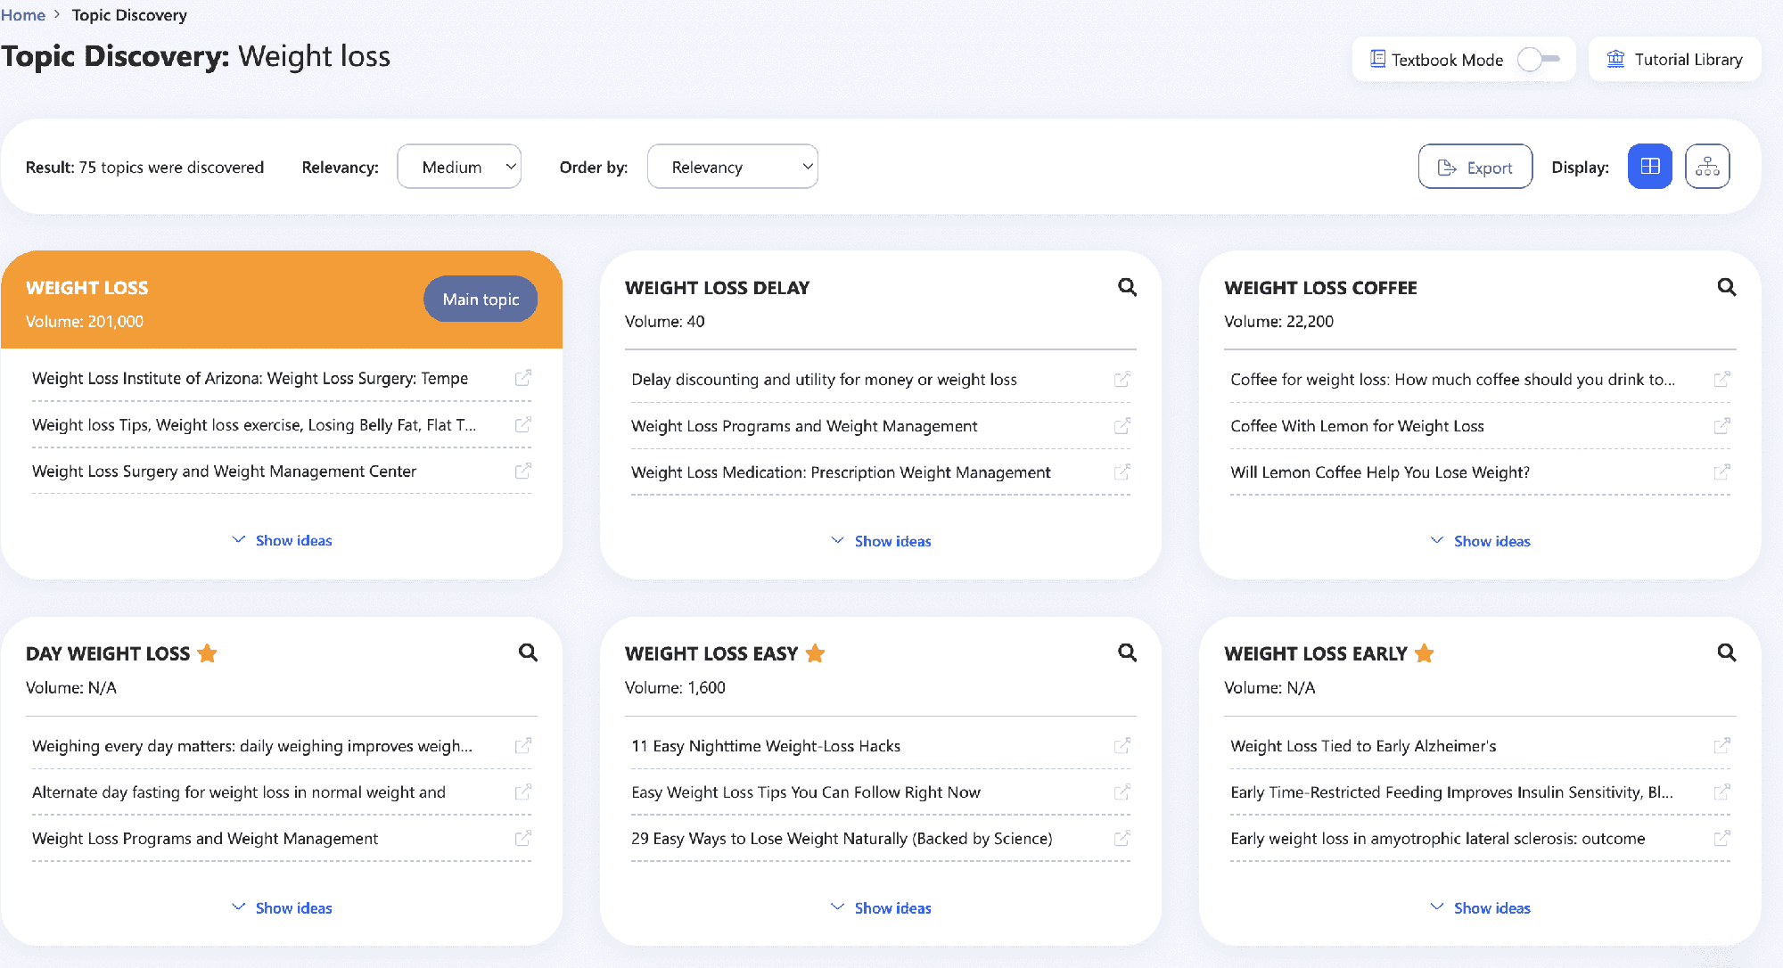The width and height of the screenshot is (1783, 968).
Task: Open the Tutorial Library
Action: (x=1674, y=60)
